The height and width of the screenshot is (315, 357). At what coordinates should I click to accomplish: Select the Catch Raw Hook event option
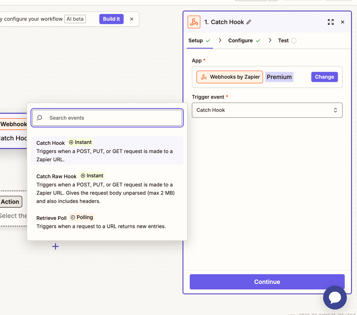tap(107, 188)
